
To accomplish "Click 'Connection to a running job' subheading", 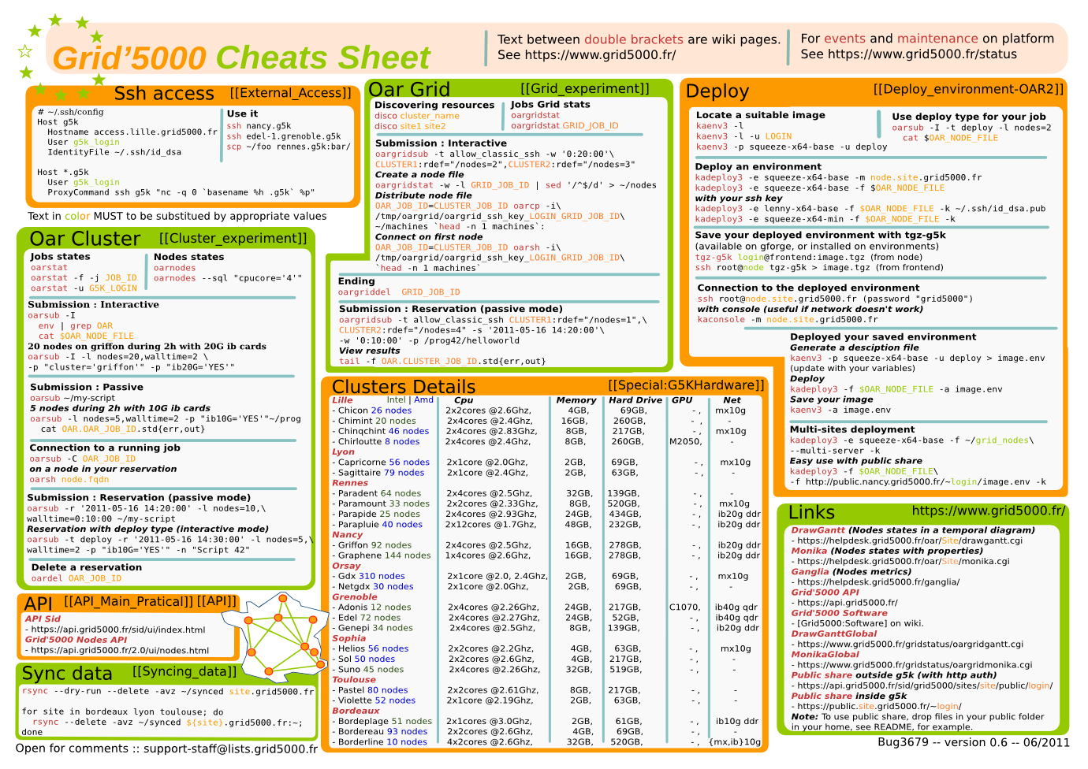I will (x=105, y=448).
